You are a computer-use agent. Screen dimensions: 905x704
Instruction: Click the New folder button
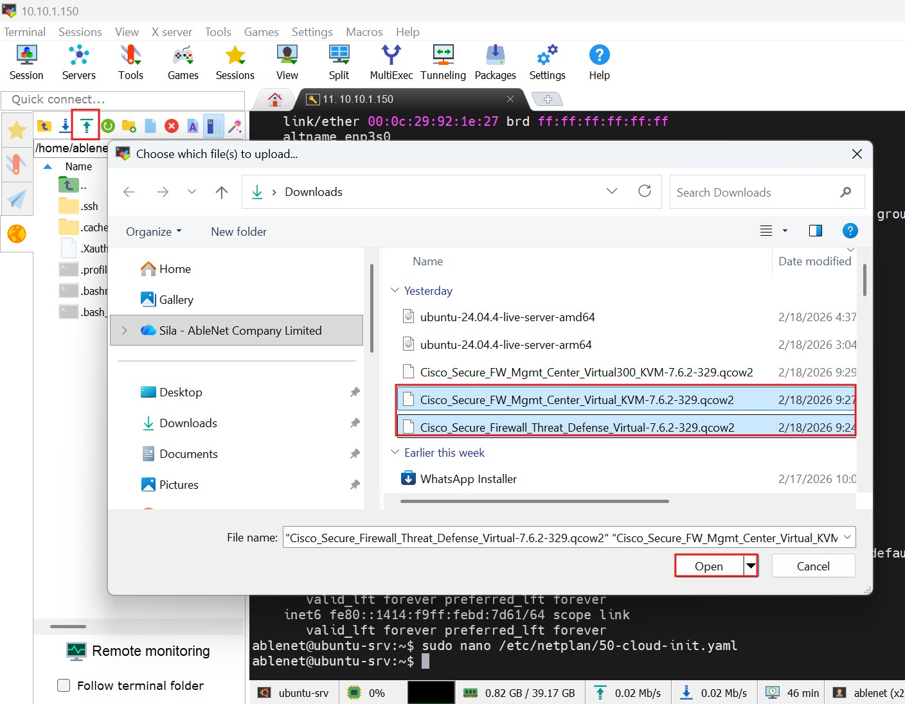(238, 232)
